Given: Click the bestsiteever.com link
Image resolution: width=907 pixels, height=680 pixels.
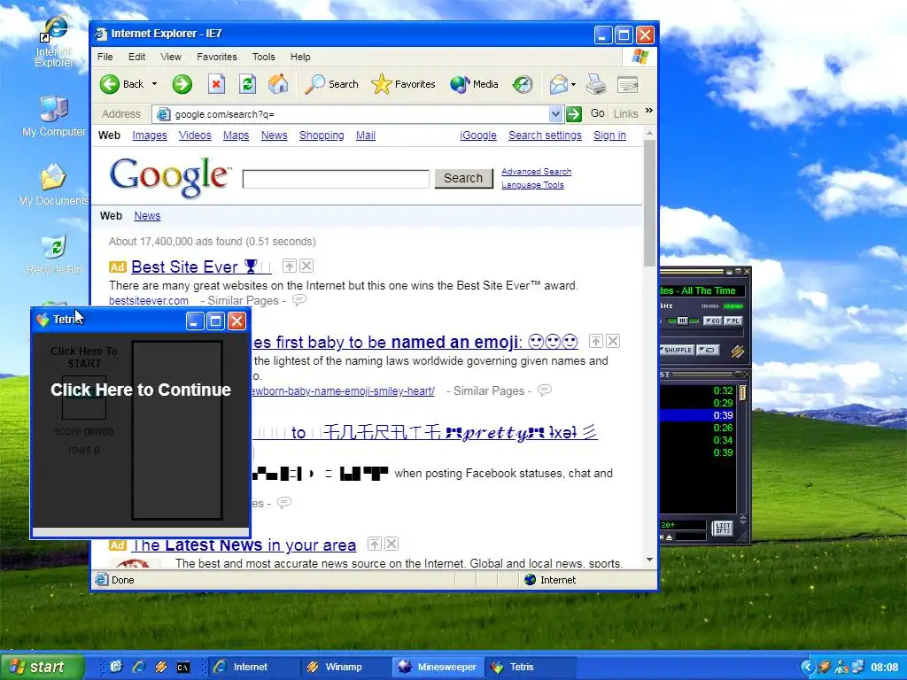Looking at the screenshot, I should coord(149,301).
